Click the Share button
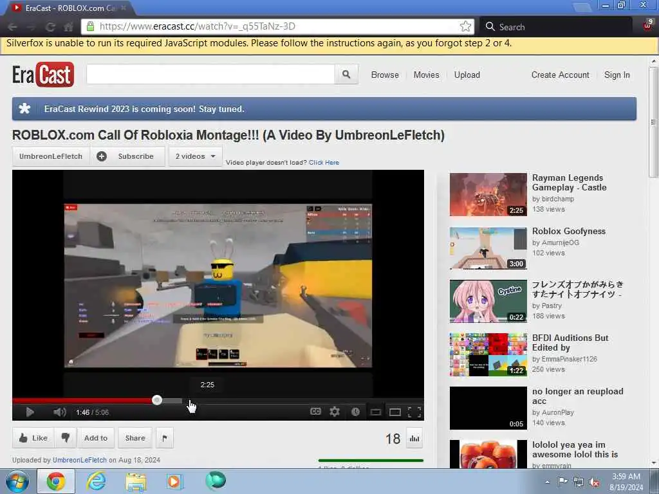The height and width of the screenshot is (494, 659). click(x=135, y=438)
